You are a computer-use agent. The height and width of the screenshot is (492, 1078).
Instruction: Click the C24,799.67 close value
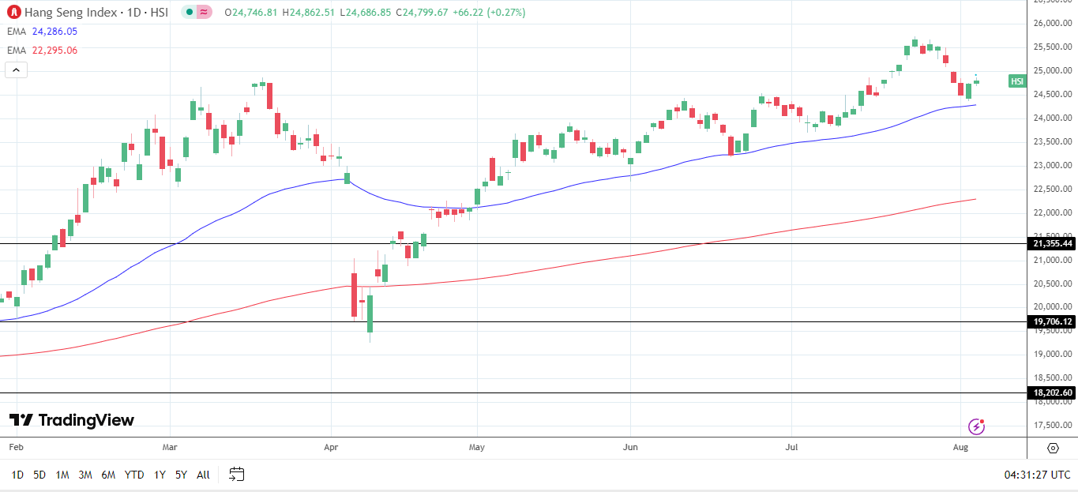[x=422, y=13]
